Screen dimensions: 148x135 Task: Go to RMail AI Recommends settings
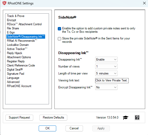(x=22, y=41)
